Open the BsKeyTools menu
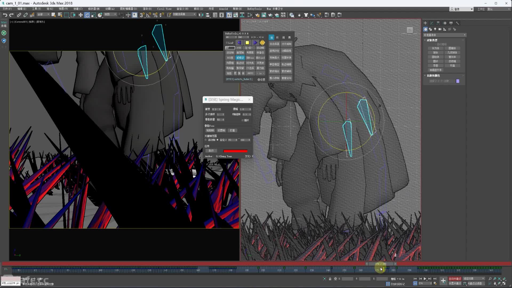This screenshot has width=512, height=288. 254,9
